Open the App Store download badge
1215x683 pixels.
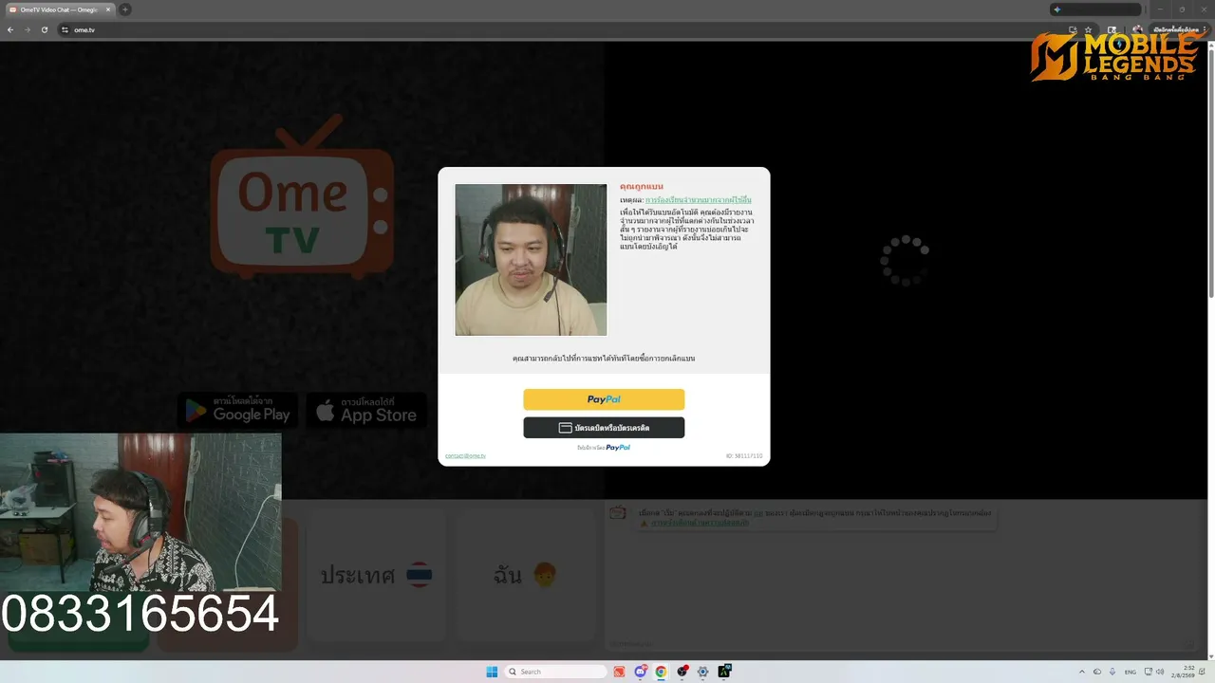tap(366, 411)
